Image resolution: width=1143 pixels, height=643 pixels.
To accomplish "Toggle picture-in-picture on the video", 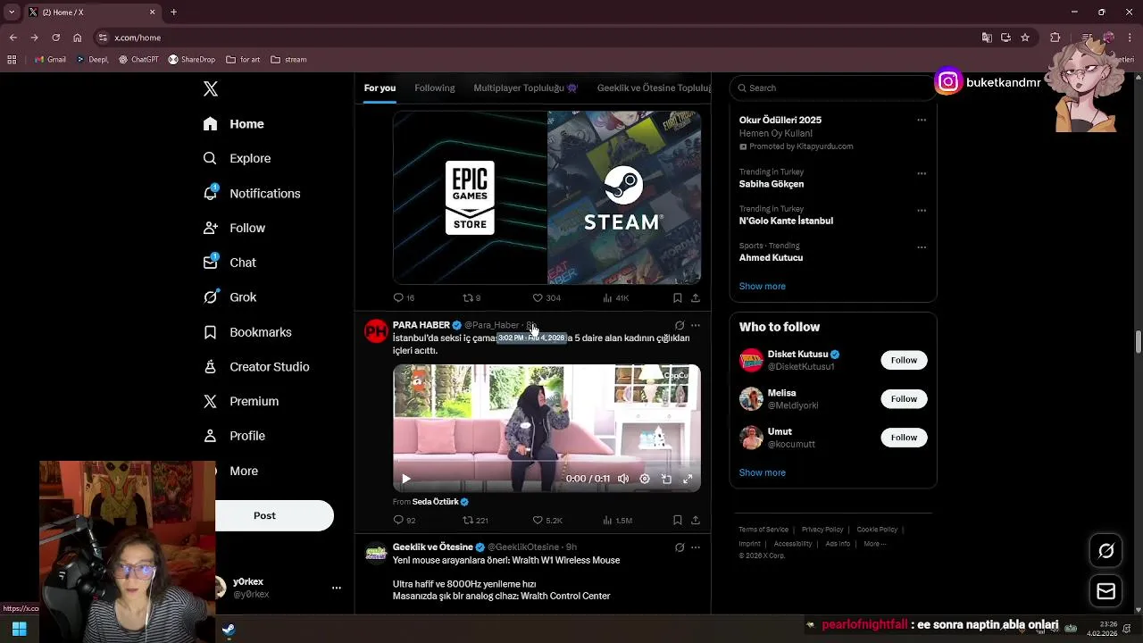I will 666,479.
